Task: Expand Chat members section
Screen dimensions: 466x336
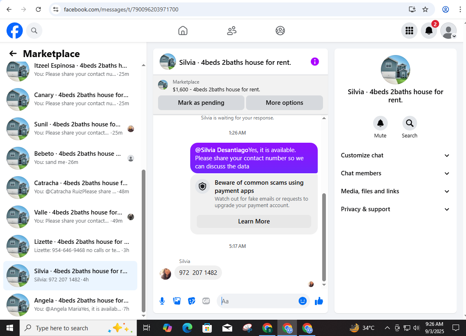Action: [x=395, y=173]
